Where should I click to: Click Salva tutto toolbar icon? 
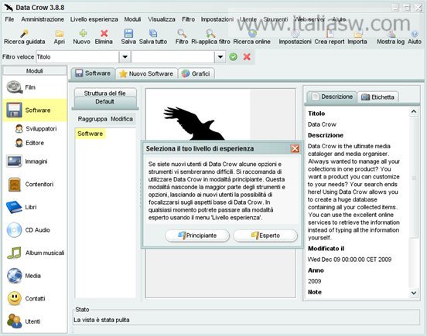click(153, 37)
